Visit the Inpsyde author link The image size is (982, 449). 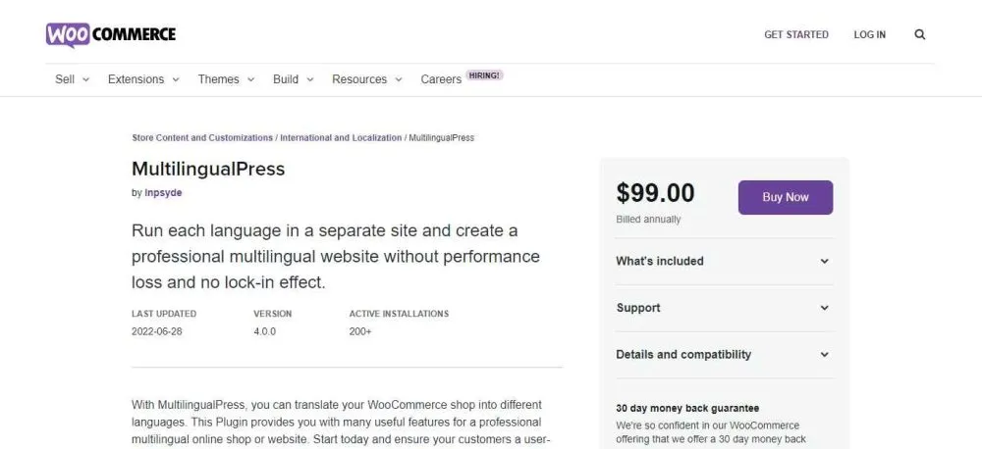pos(163,193)
